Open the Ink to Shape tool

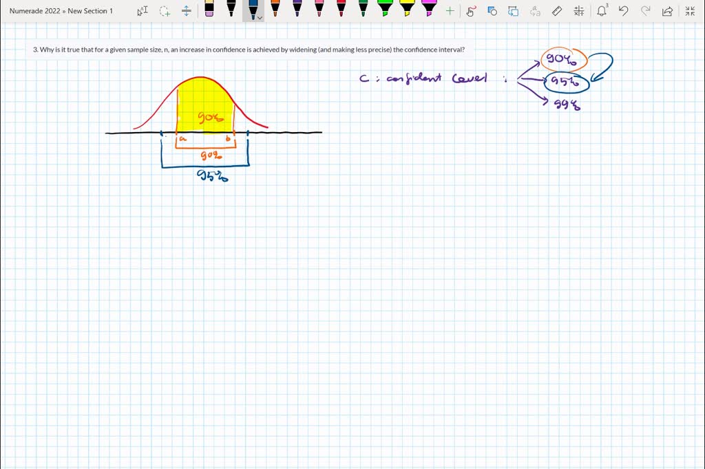click(x=492, y=11)
